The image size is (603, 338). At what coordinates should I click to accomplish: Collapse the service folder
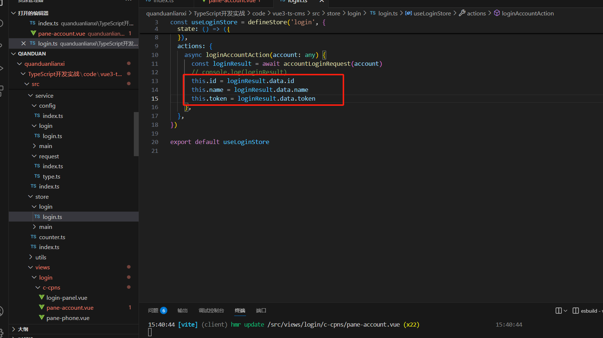(x=31, y=96)
